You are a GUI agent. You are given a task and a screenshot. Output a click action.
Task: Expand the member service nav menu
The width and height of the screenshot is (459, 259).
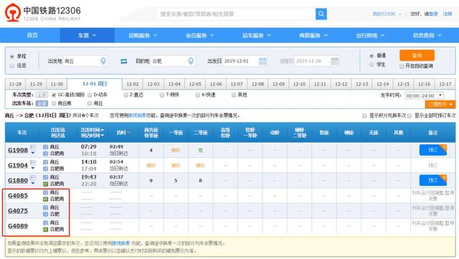[199, 35]
